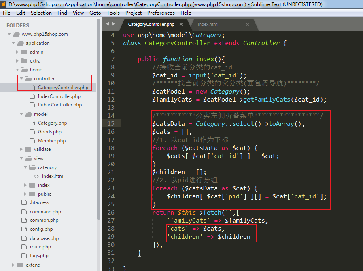
Task: Click the HTML file icon beside index.html
Action: click(36, 176)
